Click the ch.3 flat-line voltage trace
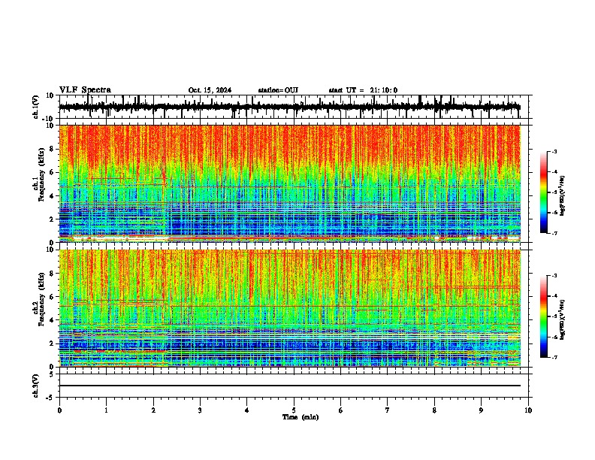595x460 pixels. [290, 386]
